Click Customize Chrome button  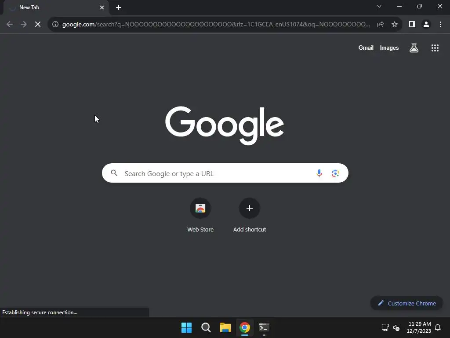tap(406, 303)
